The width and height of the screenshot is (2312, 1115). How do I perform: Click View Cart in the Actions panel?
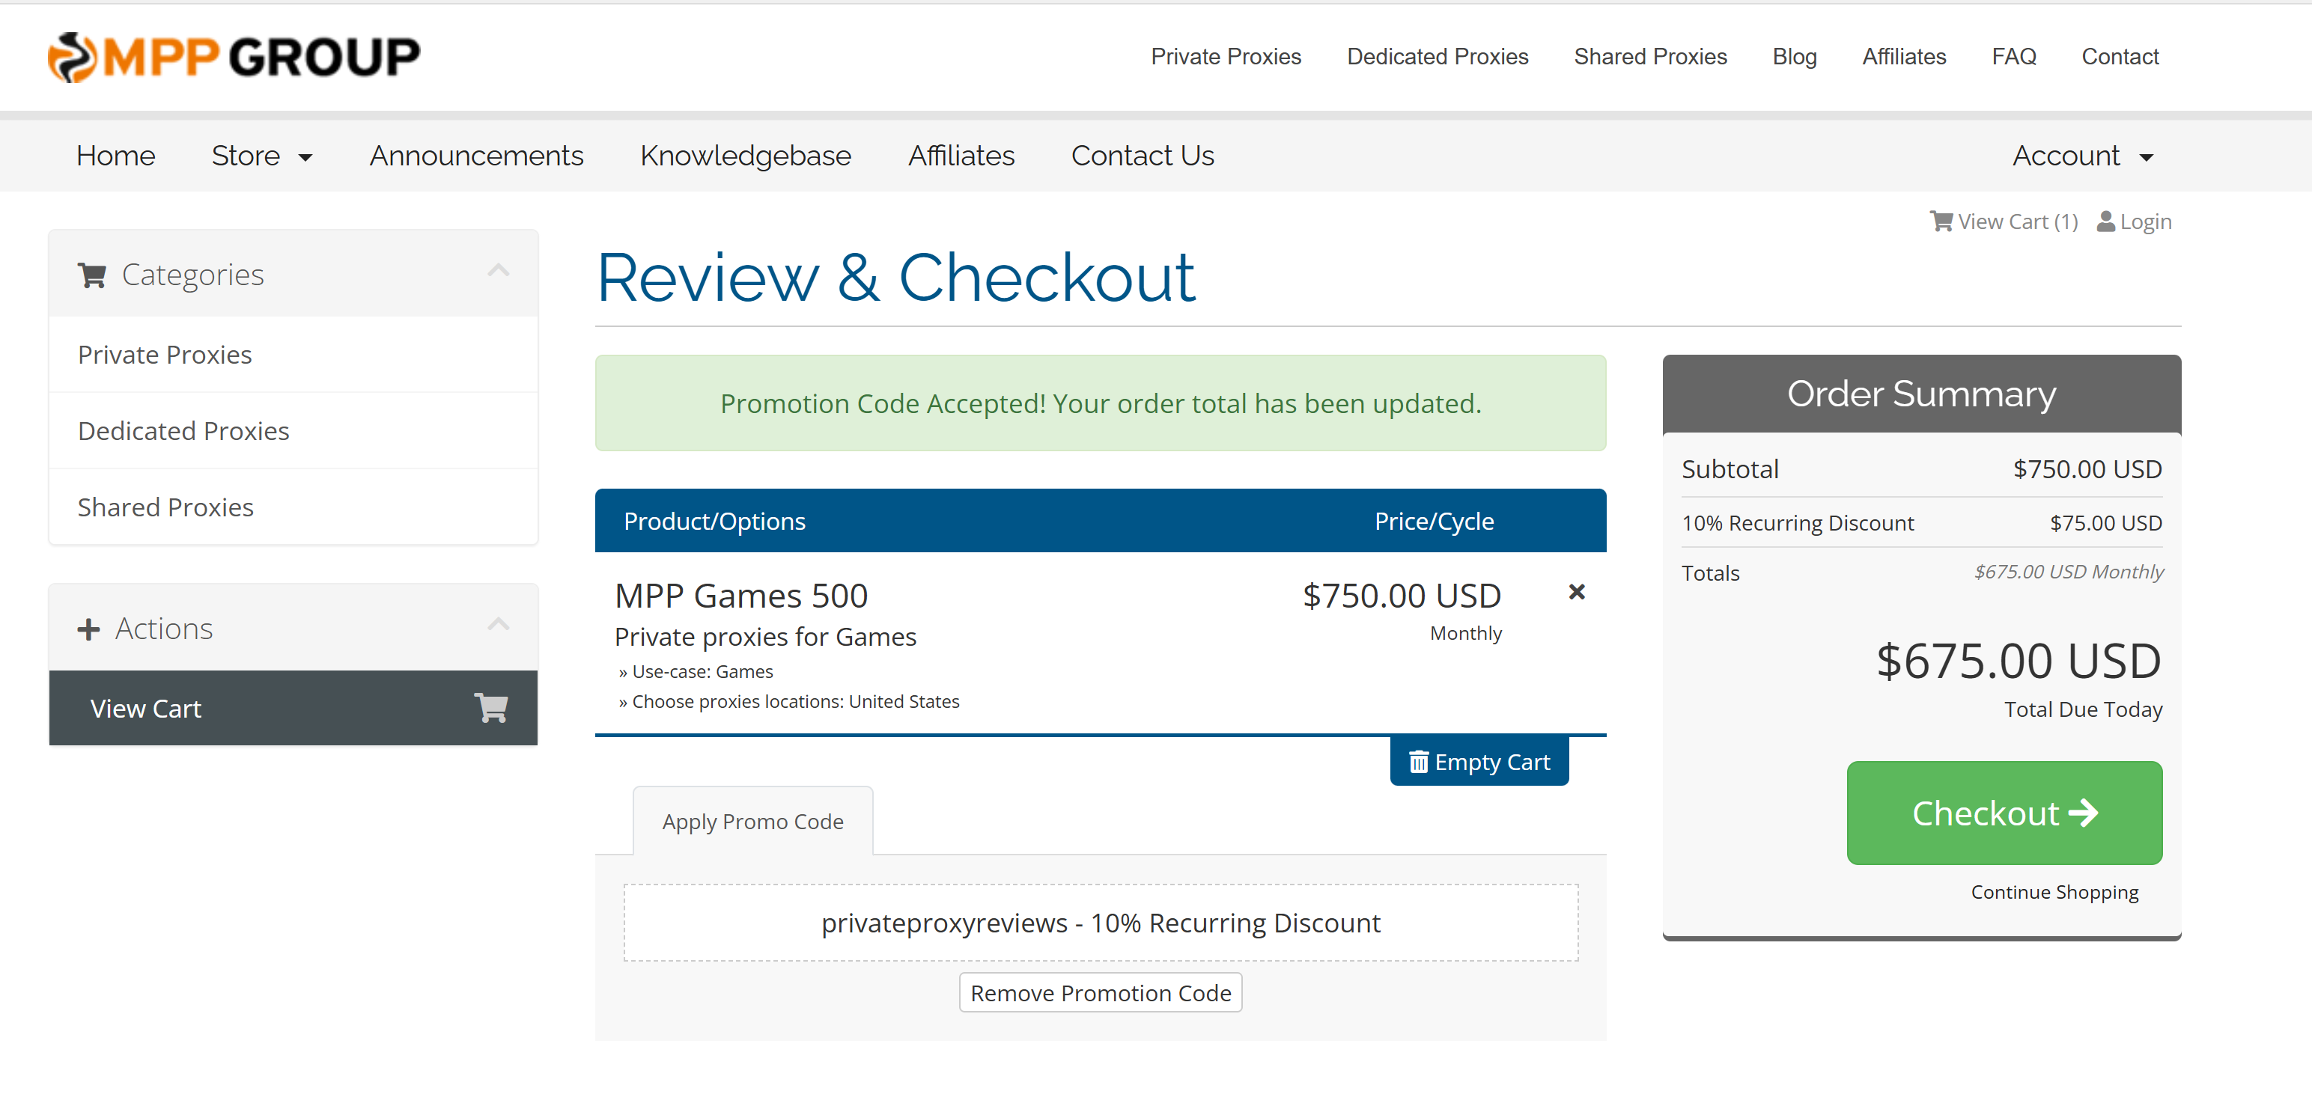293,708
